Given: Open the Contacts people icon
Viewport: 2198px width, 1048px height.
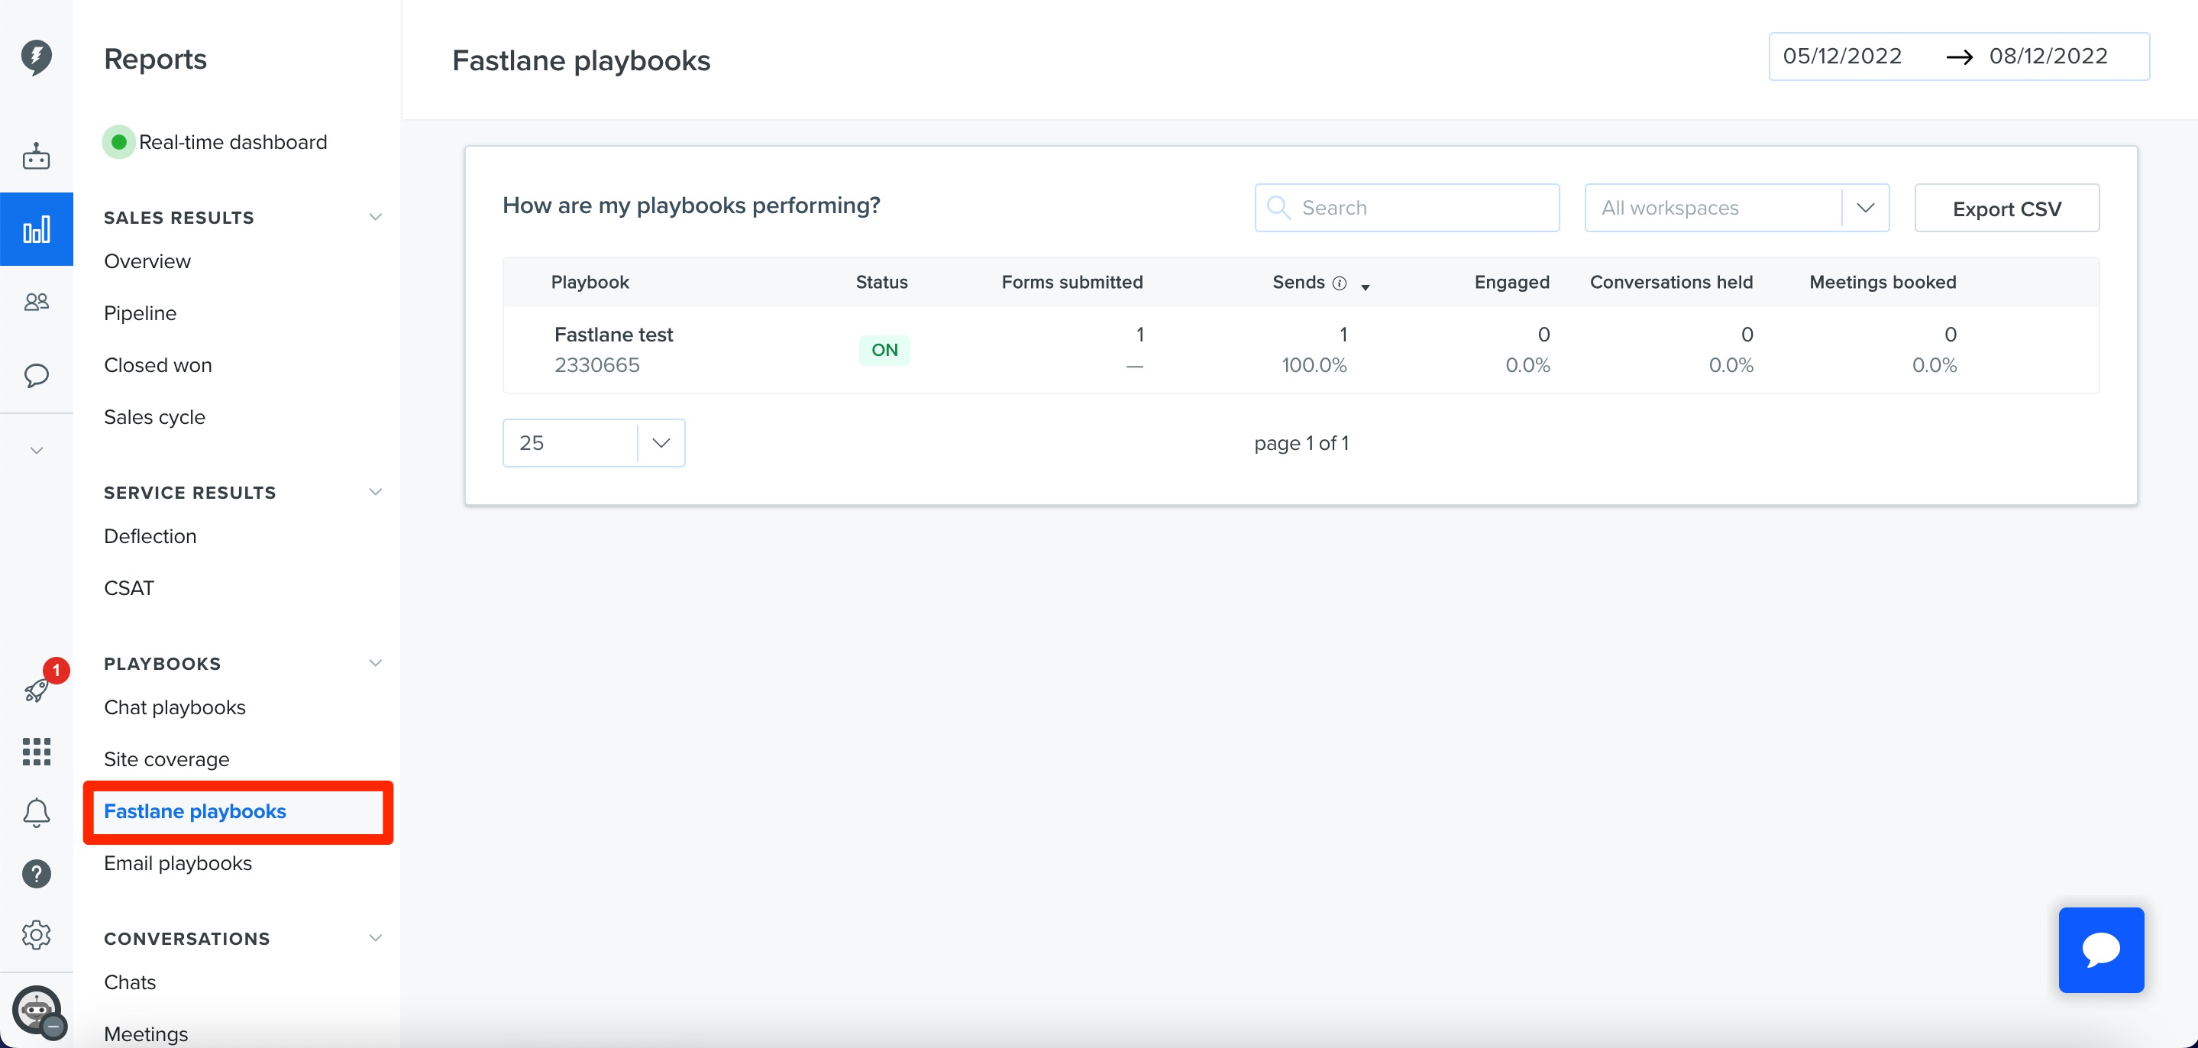Looking at the screenshot, I should point(36,302).
